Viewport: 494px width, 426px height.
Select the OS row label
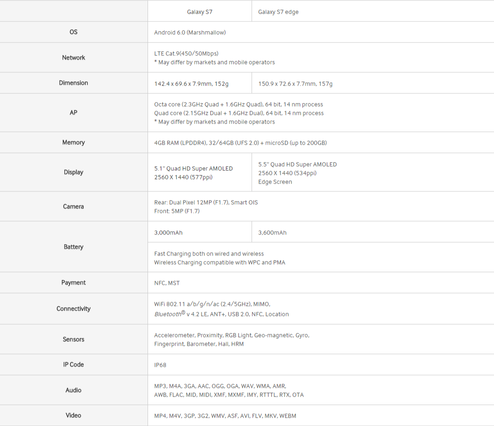point(73,32)
